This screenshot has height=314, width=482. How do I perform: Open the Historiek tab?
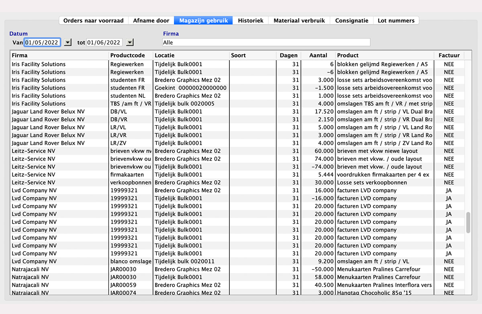(x=251, y=20)
